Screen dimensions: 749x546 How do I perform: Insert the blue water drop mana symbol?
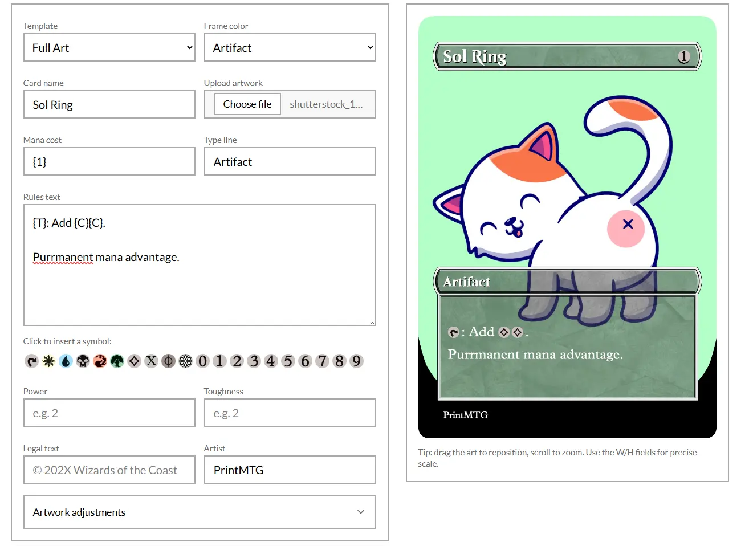point(66,361)
